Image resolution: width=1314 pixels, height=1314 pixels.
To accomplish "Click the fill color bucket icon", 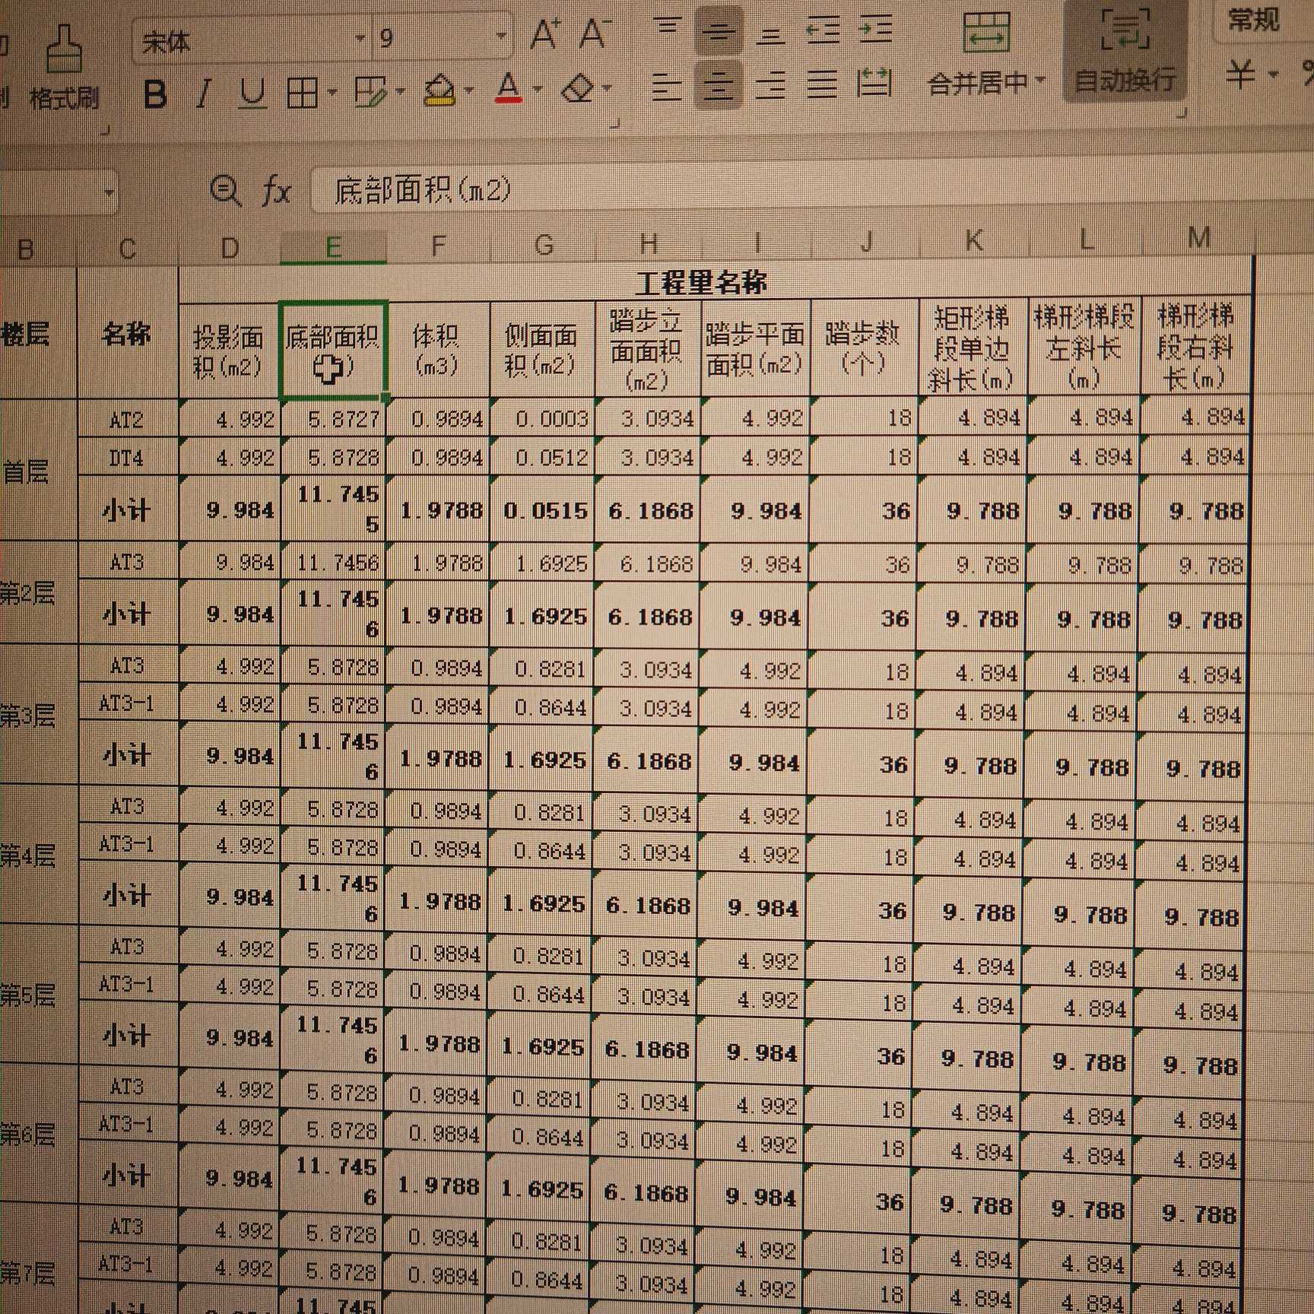I will click(x=440, y=90).
